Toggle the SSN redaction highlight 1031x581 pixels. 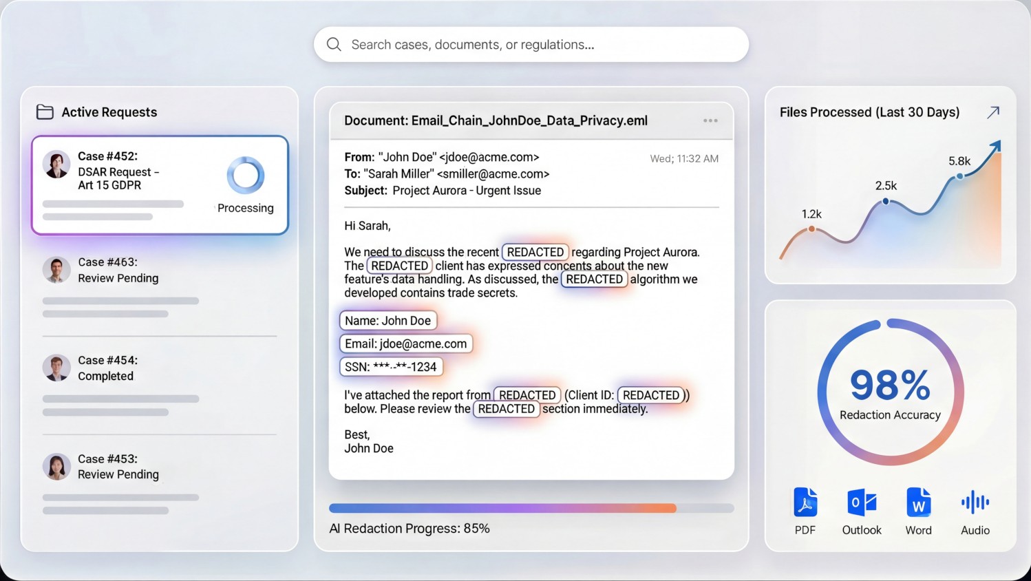coord(391,367)
